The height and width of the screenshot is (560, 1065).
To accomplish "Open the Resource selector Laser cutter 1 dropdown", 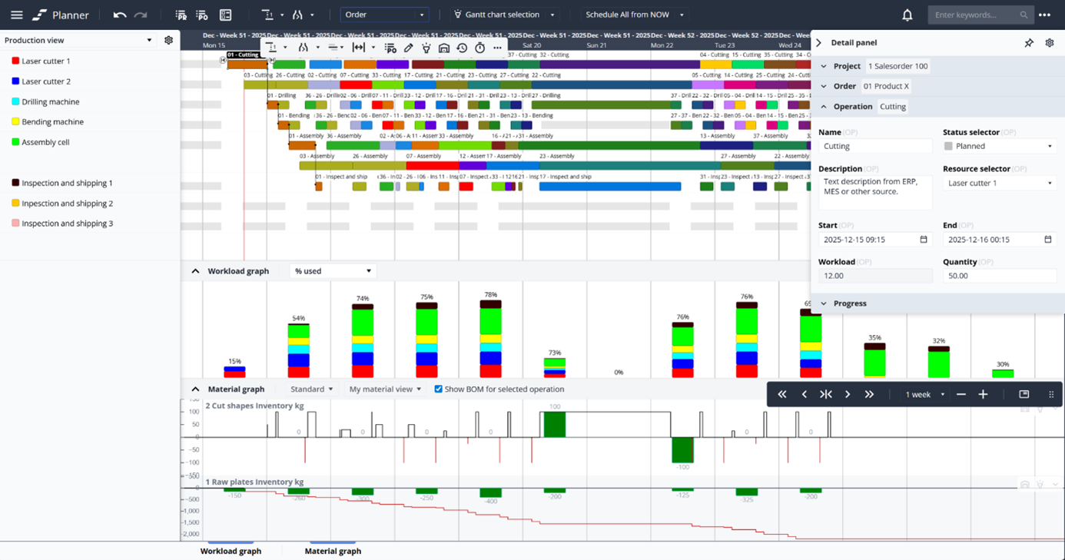I will pos(999,183).
